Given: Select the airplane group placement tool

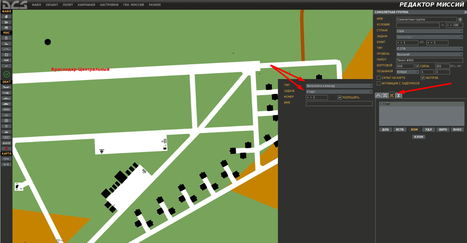Looking at the screenshot, I should (6, 87).
